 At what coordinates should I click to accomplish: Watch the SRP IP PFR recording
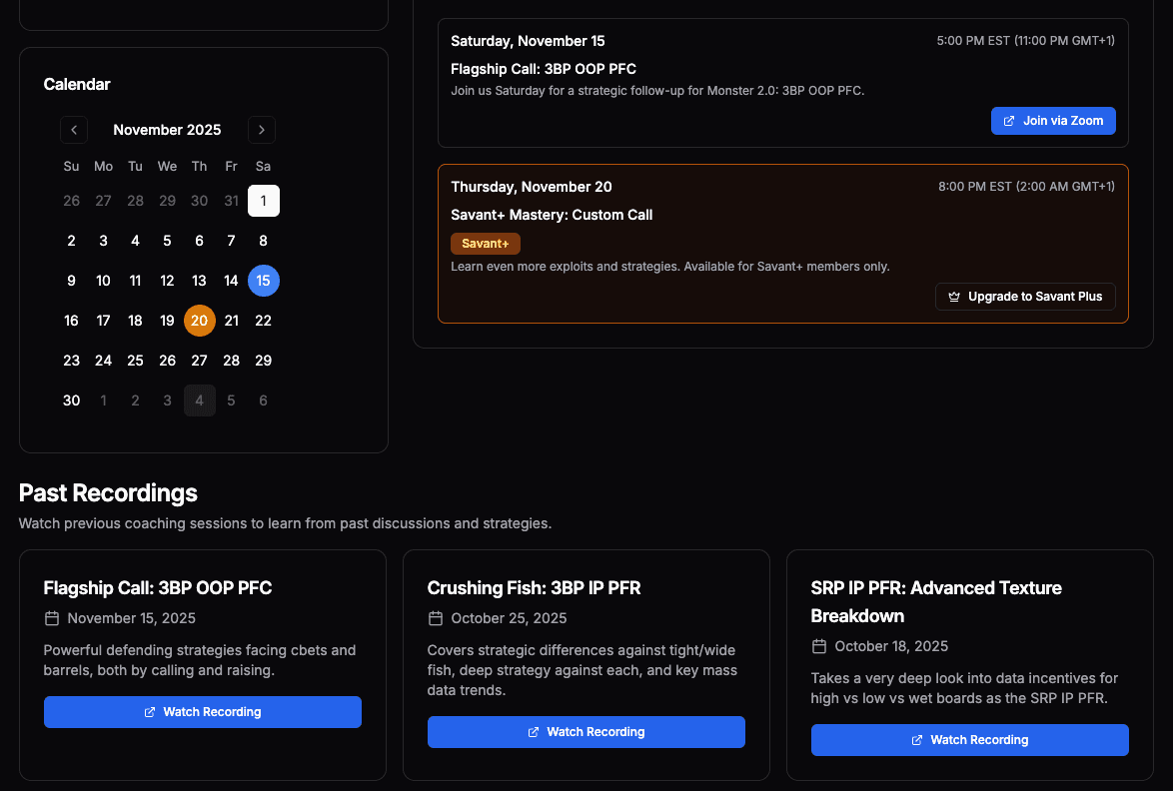coord(969,739)
